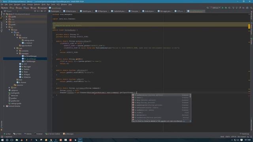Switch to the MyLogger.java editor tab

[x=165, y=11]
